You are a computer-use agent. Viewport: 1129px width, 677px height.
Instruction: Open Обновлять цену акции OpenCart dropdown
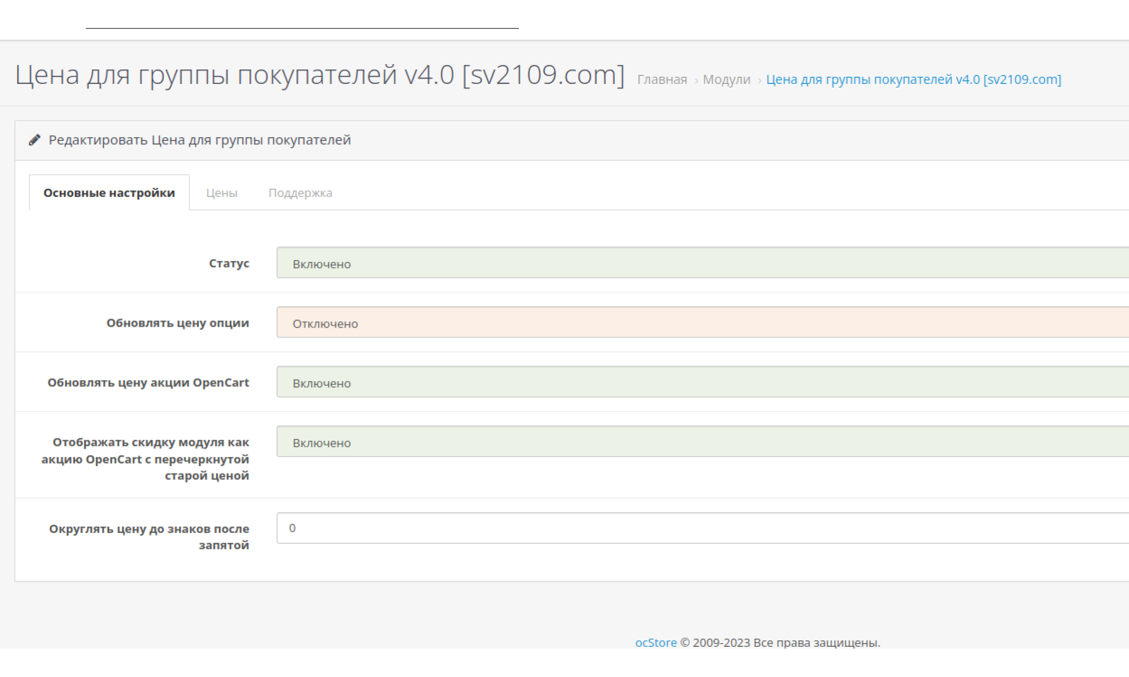702,382
